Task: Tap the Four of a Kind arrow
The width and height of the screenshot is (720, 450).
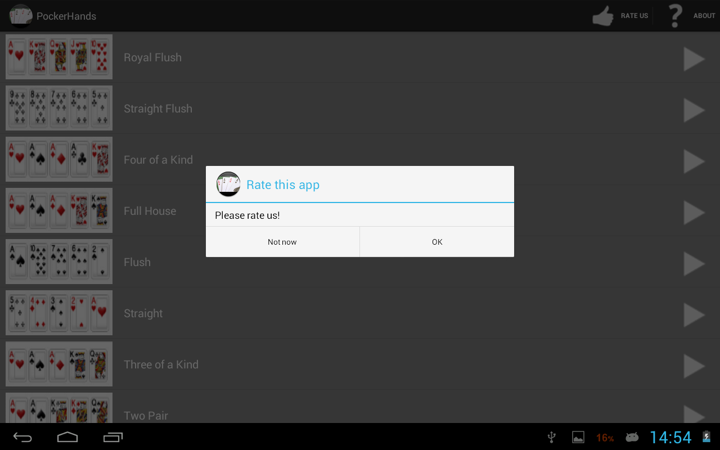Action: tap(694, 161)
